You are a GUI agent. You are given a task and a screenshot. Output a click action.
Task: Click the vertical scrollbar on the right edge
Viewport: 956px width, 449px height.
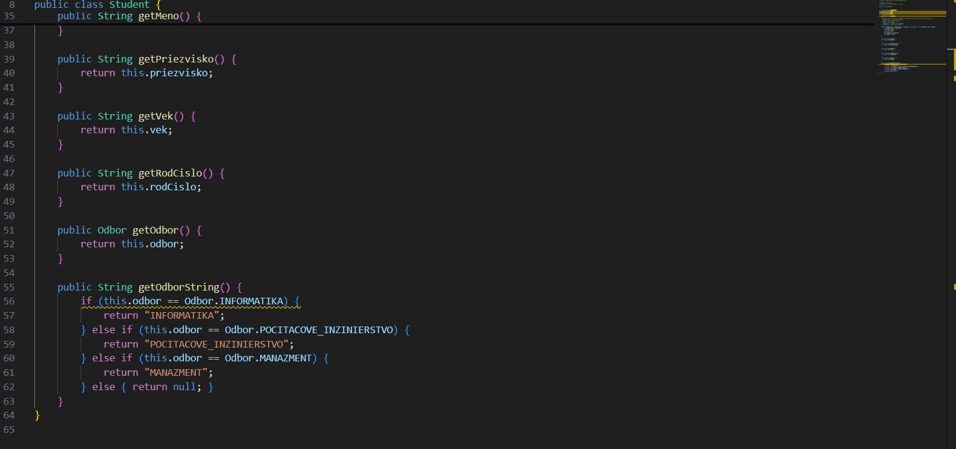(953, 180)
